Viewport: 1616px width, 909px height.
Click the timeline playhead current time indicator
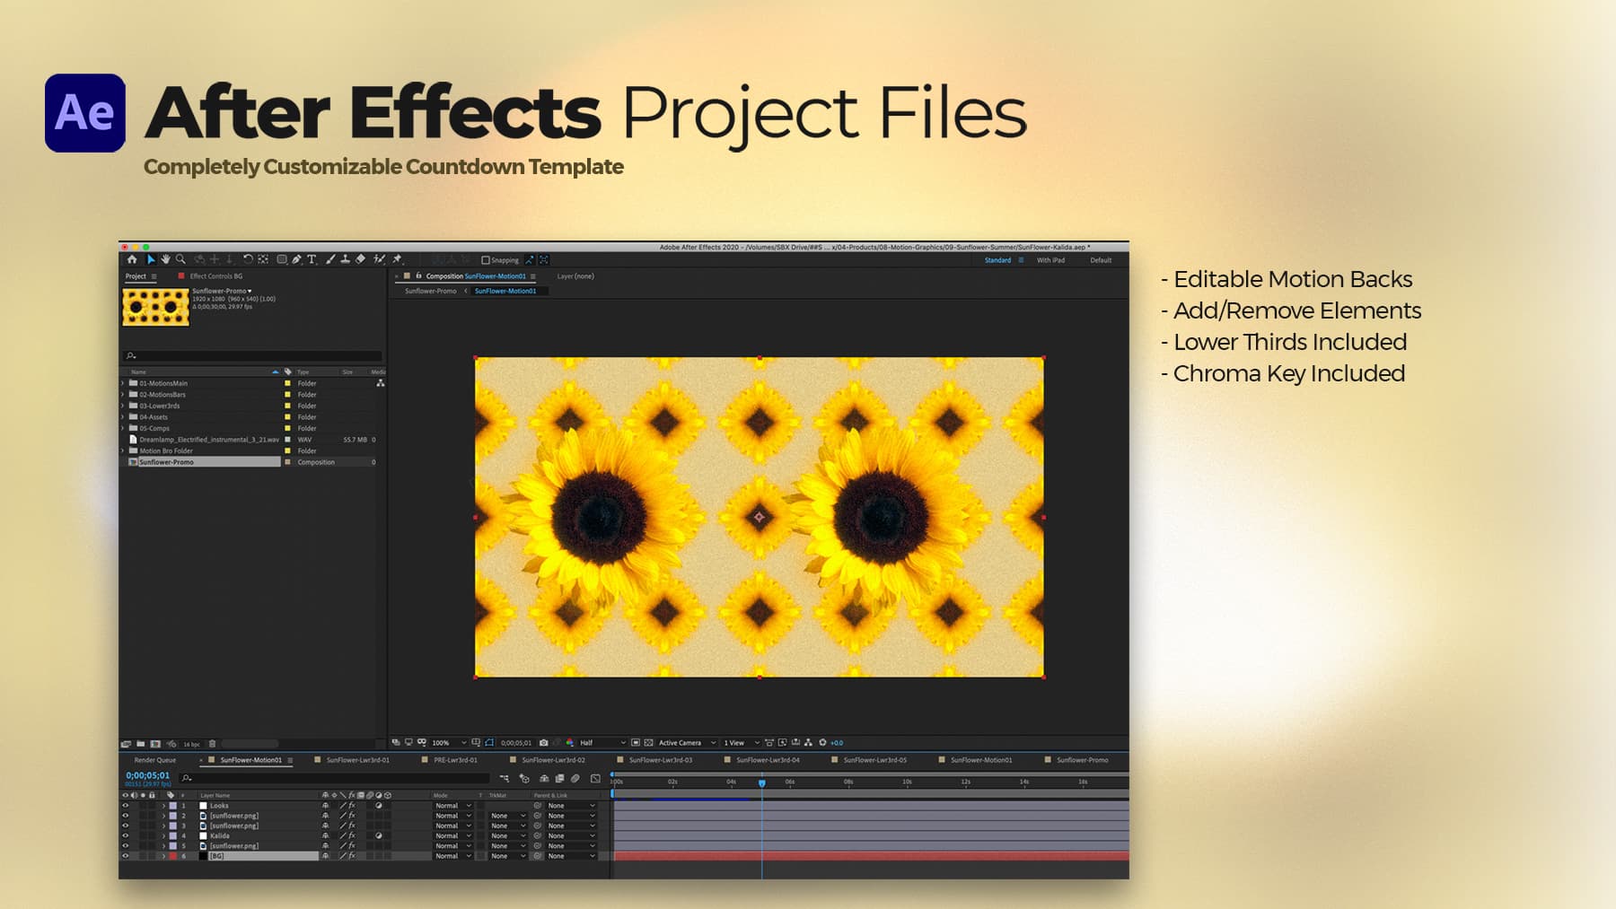point(762,783)
